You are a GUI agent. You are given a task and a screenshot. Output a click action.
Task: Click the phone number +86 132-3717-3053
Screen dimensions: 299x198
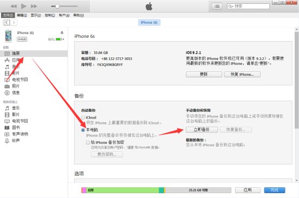click(x=116, y=58)
